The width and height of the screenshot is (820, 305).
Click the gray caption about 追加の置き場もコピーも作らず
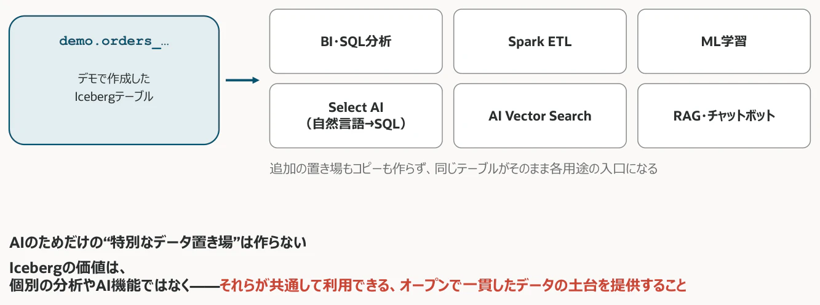coord(463,168)
